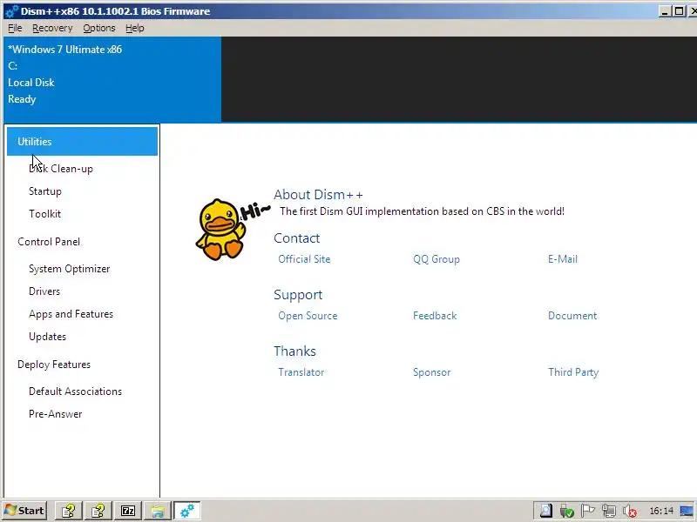View the Translator credits link
Screen dimensions: 697x522
click(x=301, y=372)
